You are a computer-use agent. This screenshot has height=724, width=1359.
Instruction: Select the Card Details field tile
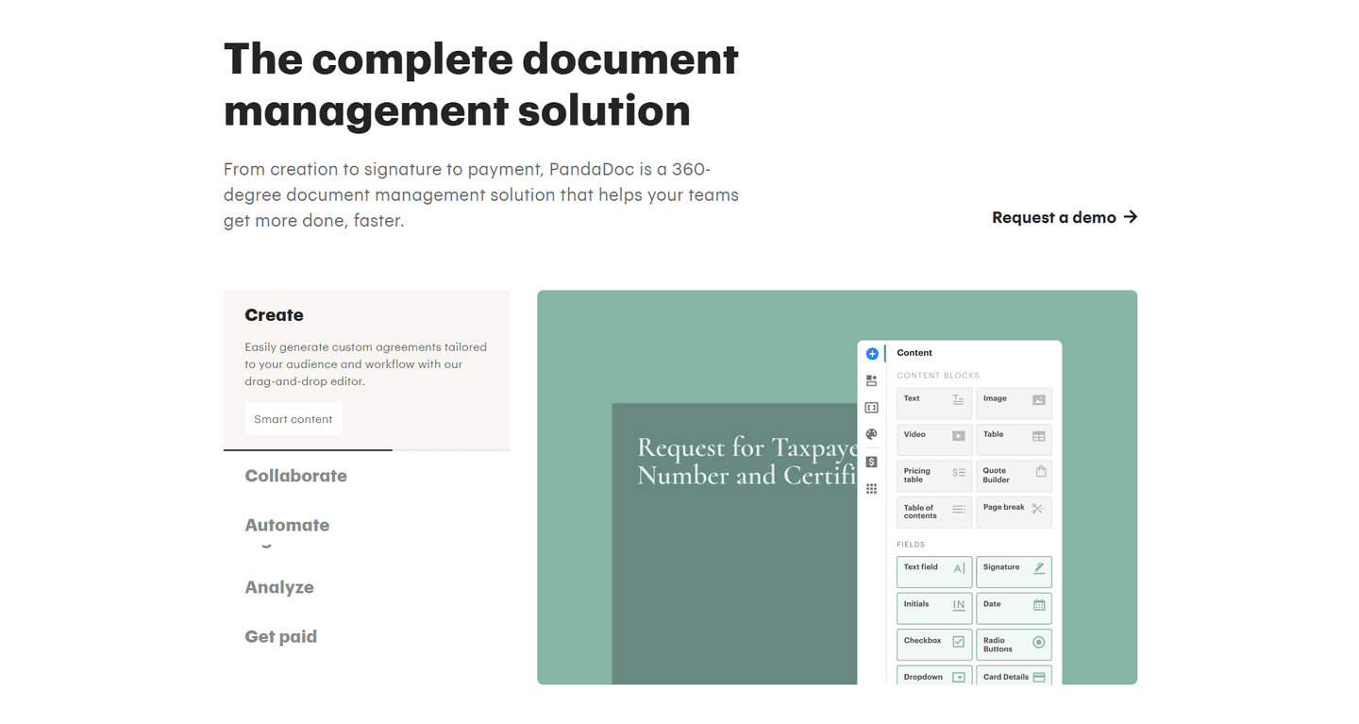tap(1014, 676)
